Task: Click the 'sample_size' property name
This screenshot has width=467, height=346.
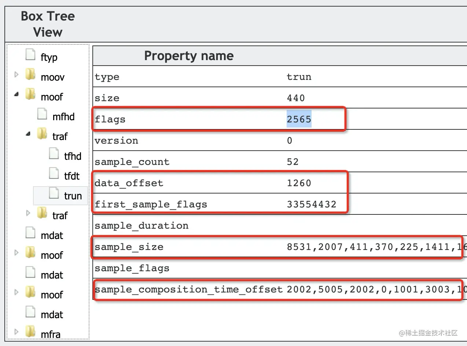Action: 129,247
